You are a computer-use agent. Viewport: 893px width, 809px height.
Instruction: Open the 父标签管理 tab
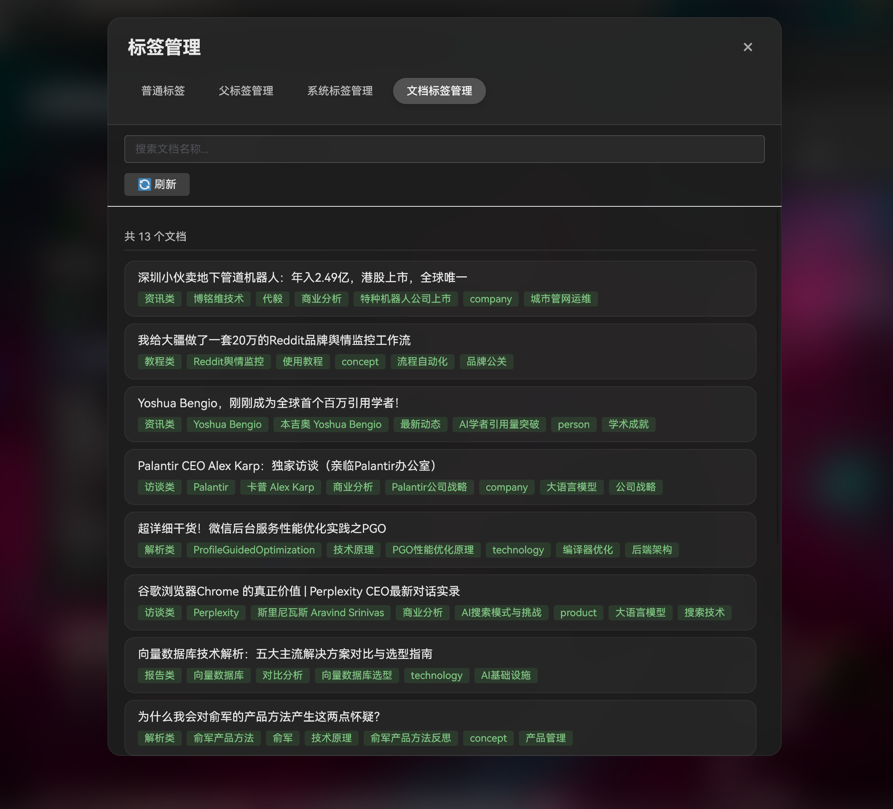click(246, 91)
